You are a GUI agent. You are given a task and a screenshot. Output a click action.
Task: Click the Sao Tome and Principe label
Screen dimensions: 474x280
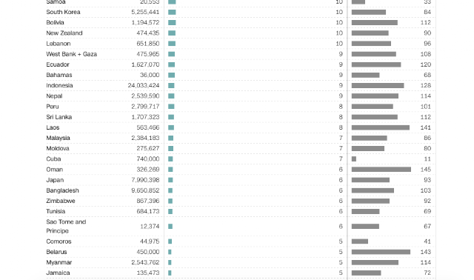(x=66, y=227)
